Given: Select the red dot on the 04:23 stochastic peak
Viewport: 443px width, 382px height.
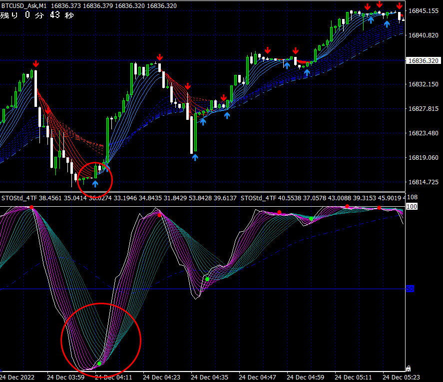Looking at the screenshot, I should [x=159, y=215].
